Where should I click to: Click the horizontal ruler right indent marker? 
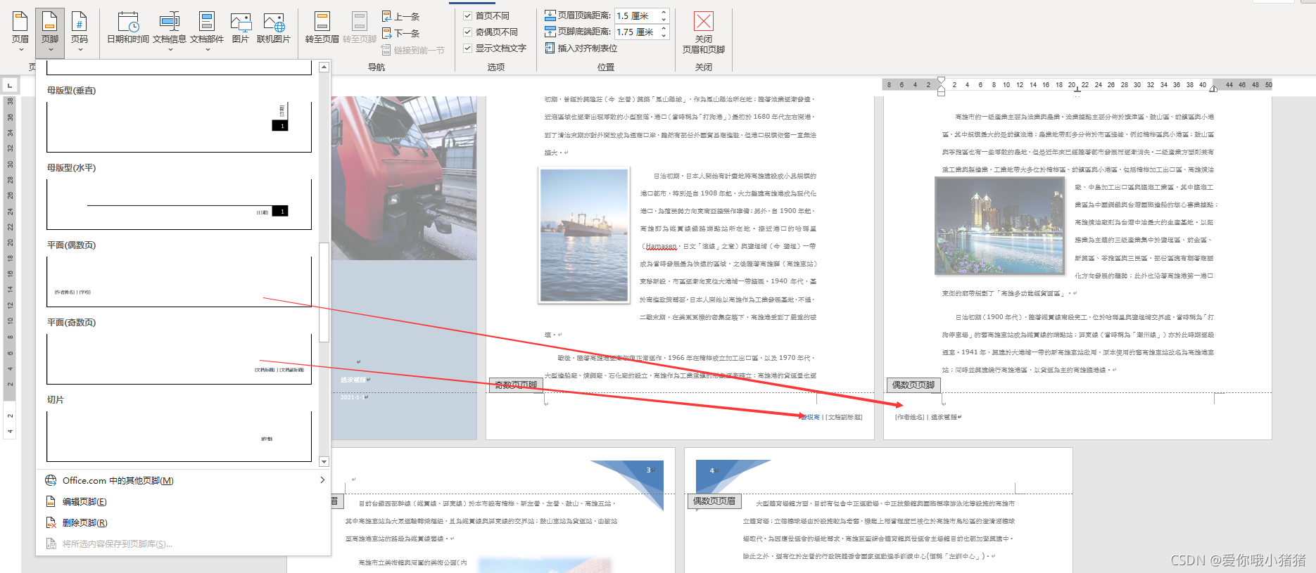coord(1213,88)
